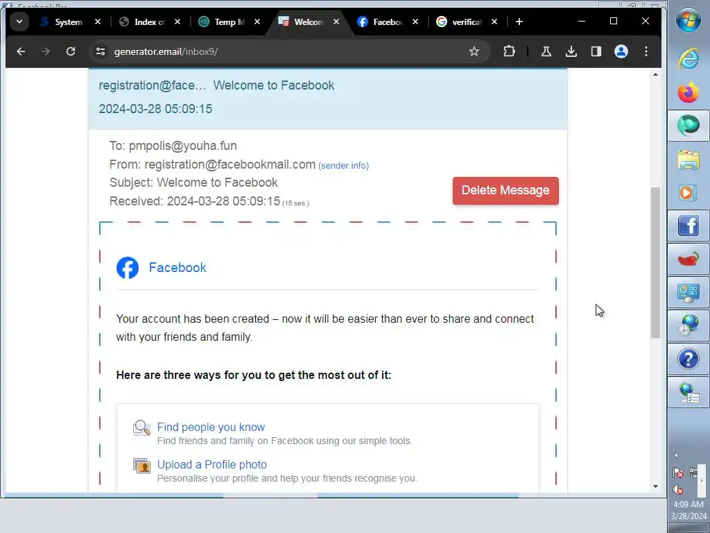
Task: Show hidden tray icons arrow
Action: [676, 455]
